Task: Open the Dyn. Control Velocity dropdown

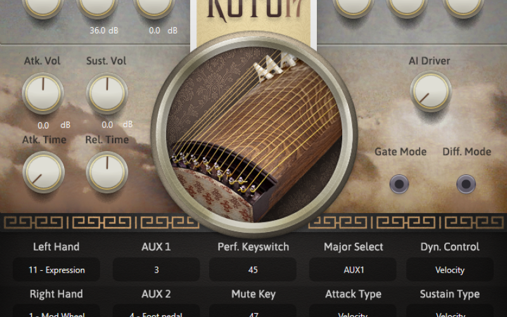Action: 450,269
